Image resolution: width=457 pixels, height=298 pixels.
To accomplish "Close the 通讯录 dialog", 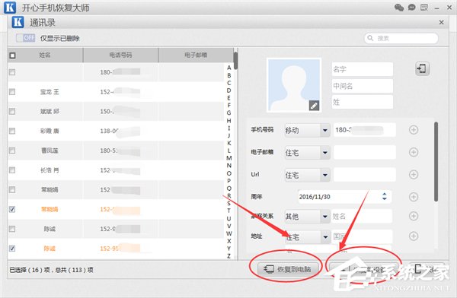I will point(441,22).
